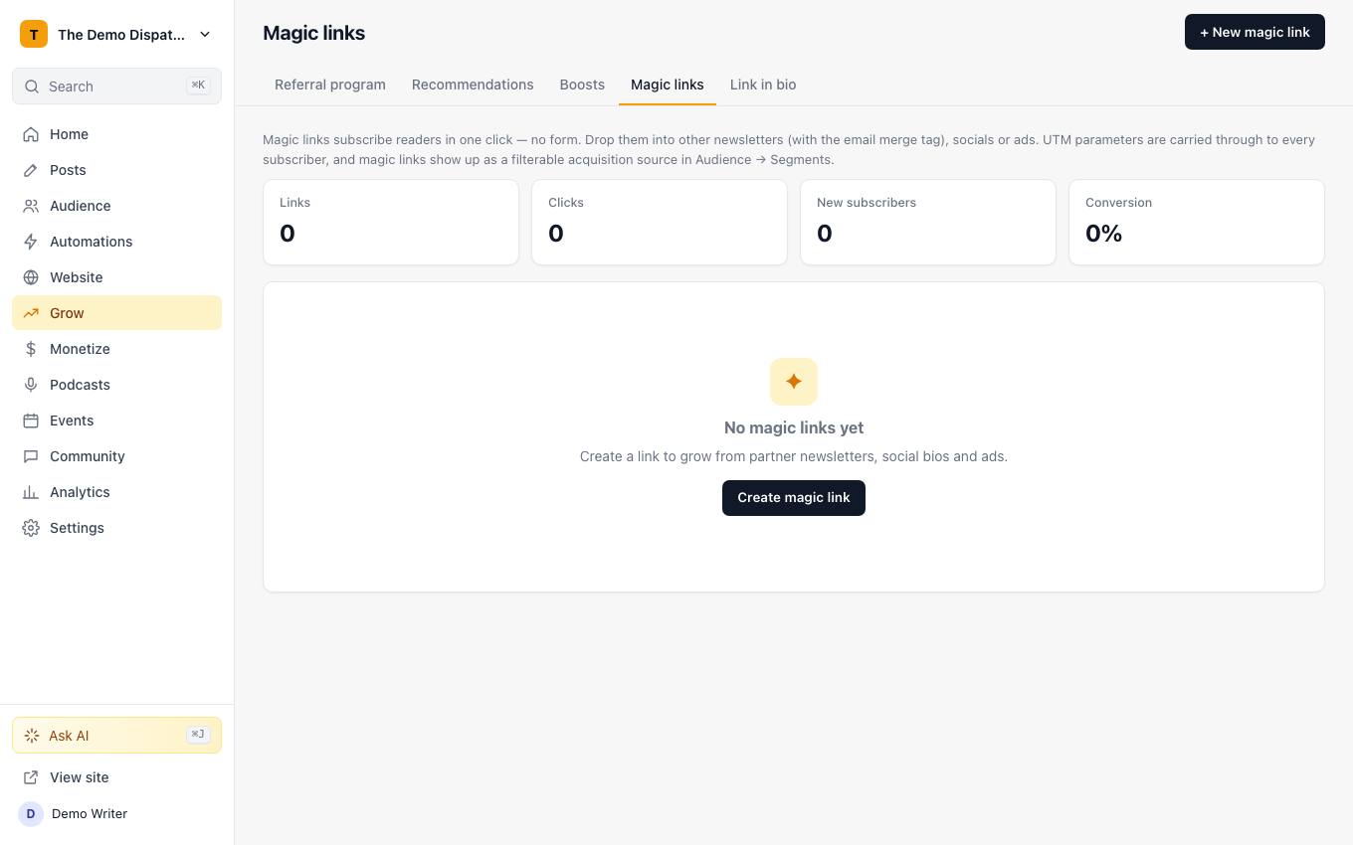The height and width of the screenshot is (845, 1353).
Task: Open the Recommendations tab
Action: click(x=473, y=84)
